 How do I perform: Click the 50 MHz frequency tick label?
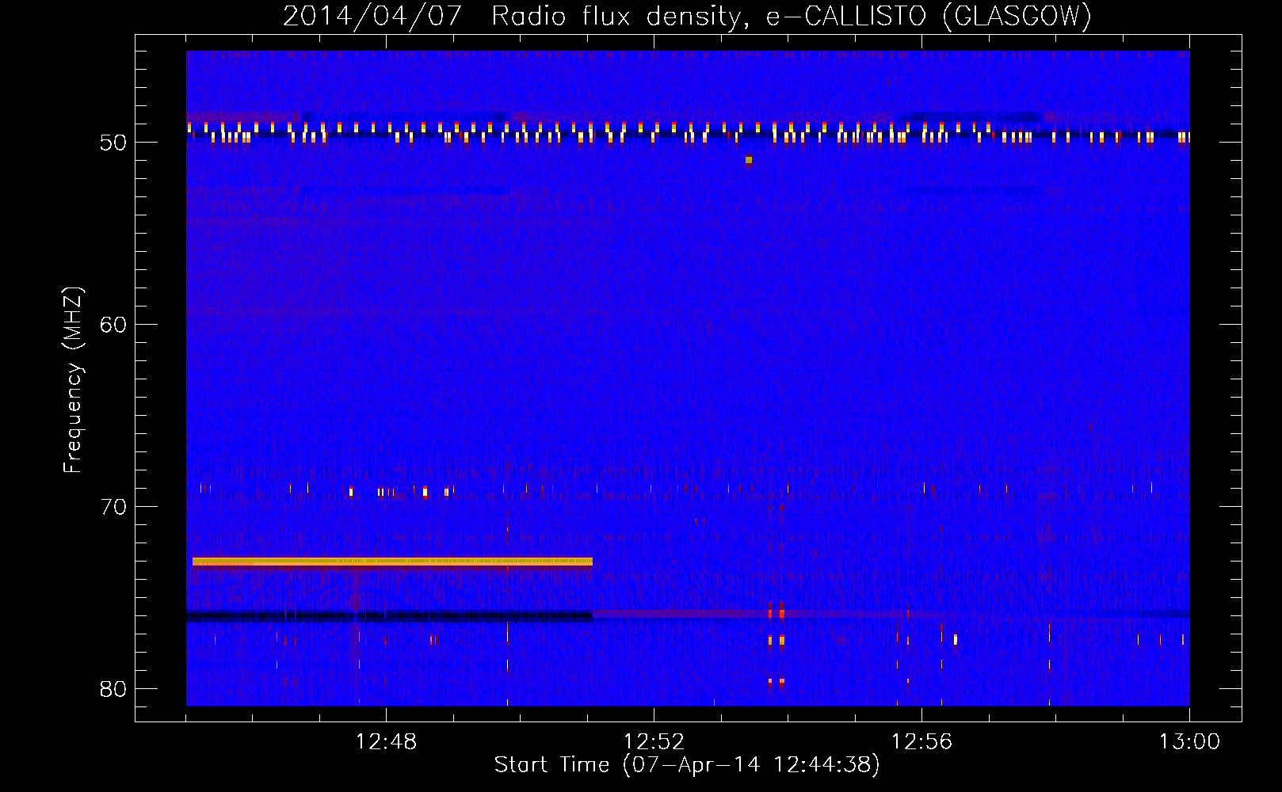114,143
